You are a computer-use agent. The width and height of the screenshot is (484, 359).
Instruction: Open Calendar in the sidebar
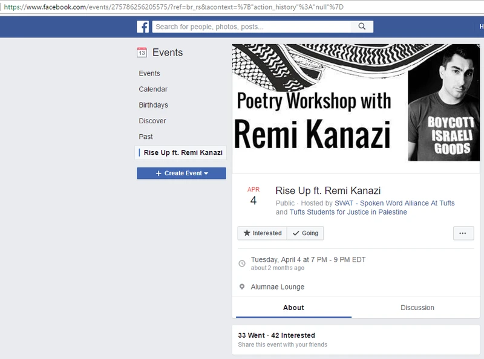pyautogui.click(x=153, y=89)
